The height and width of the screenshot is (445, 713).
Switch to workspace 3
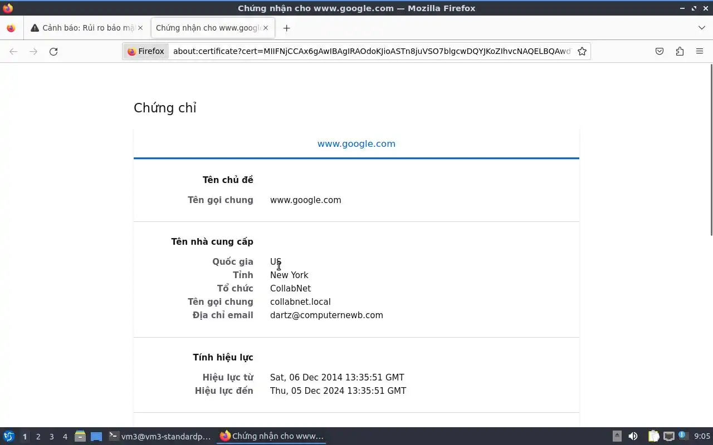point(51,437)
